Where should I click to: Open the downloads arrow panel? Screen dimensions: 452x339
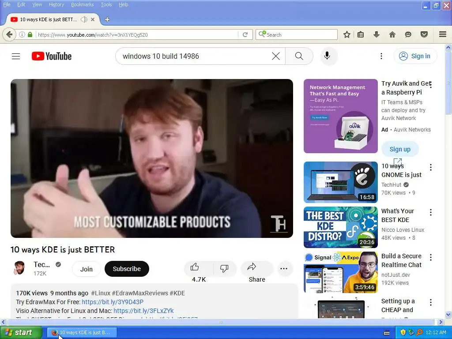377,34
